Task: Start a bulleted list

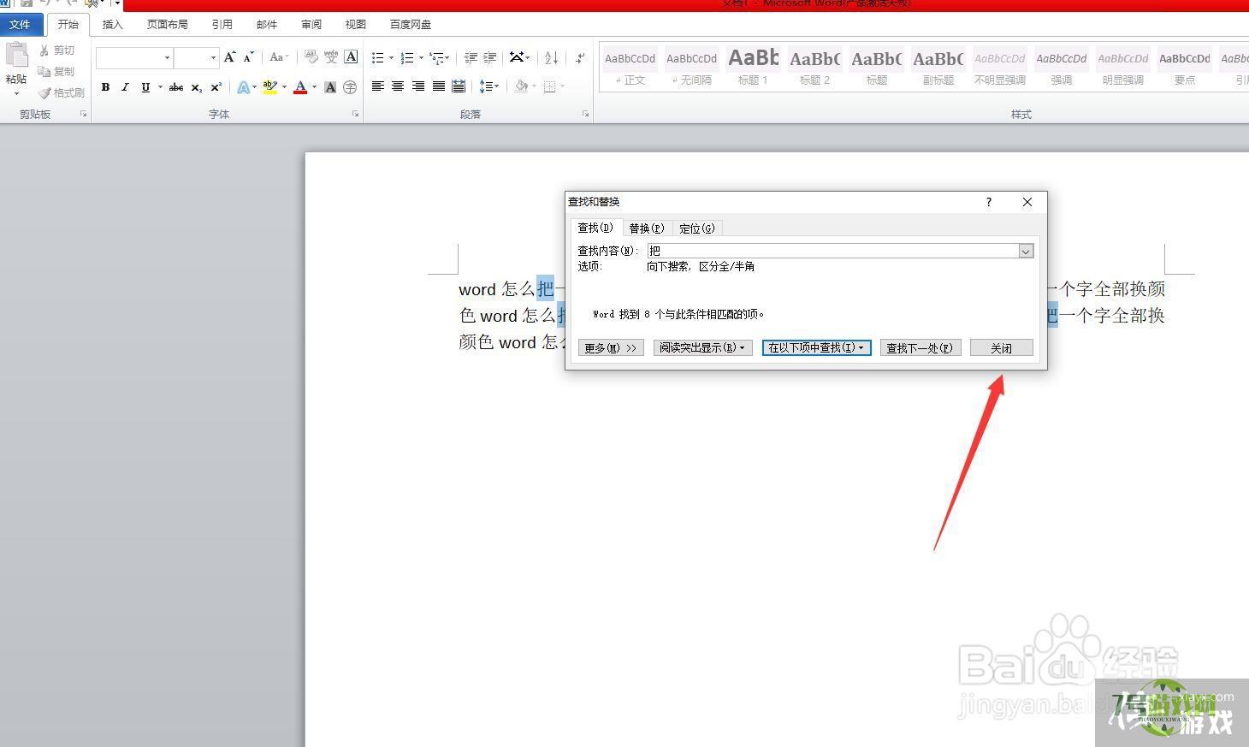Action: [x=378, y=58]
